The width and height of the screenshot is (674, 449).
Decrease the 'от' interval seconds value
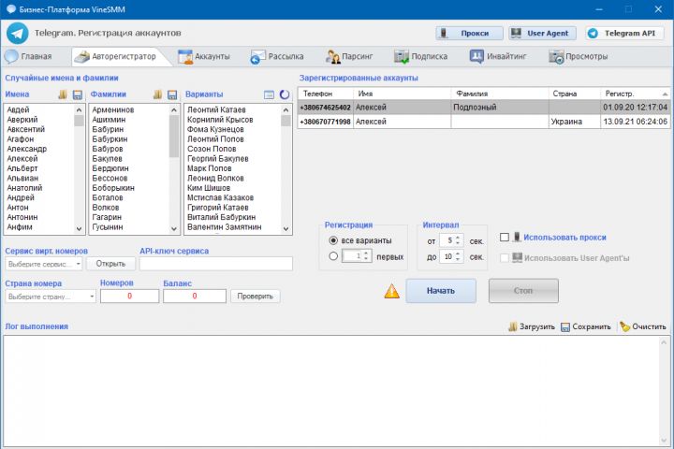458,243
